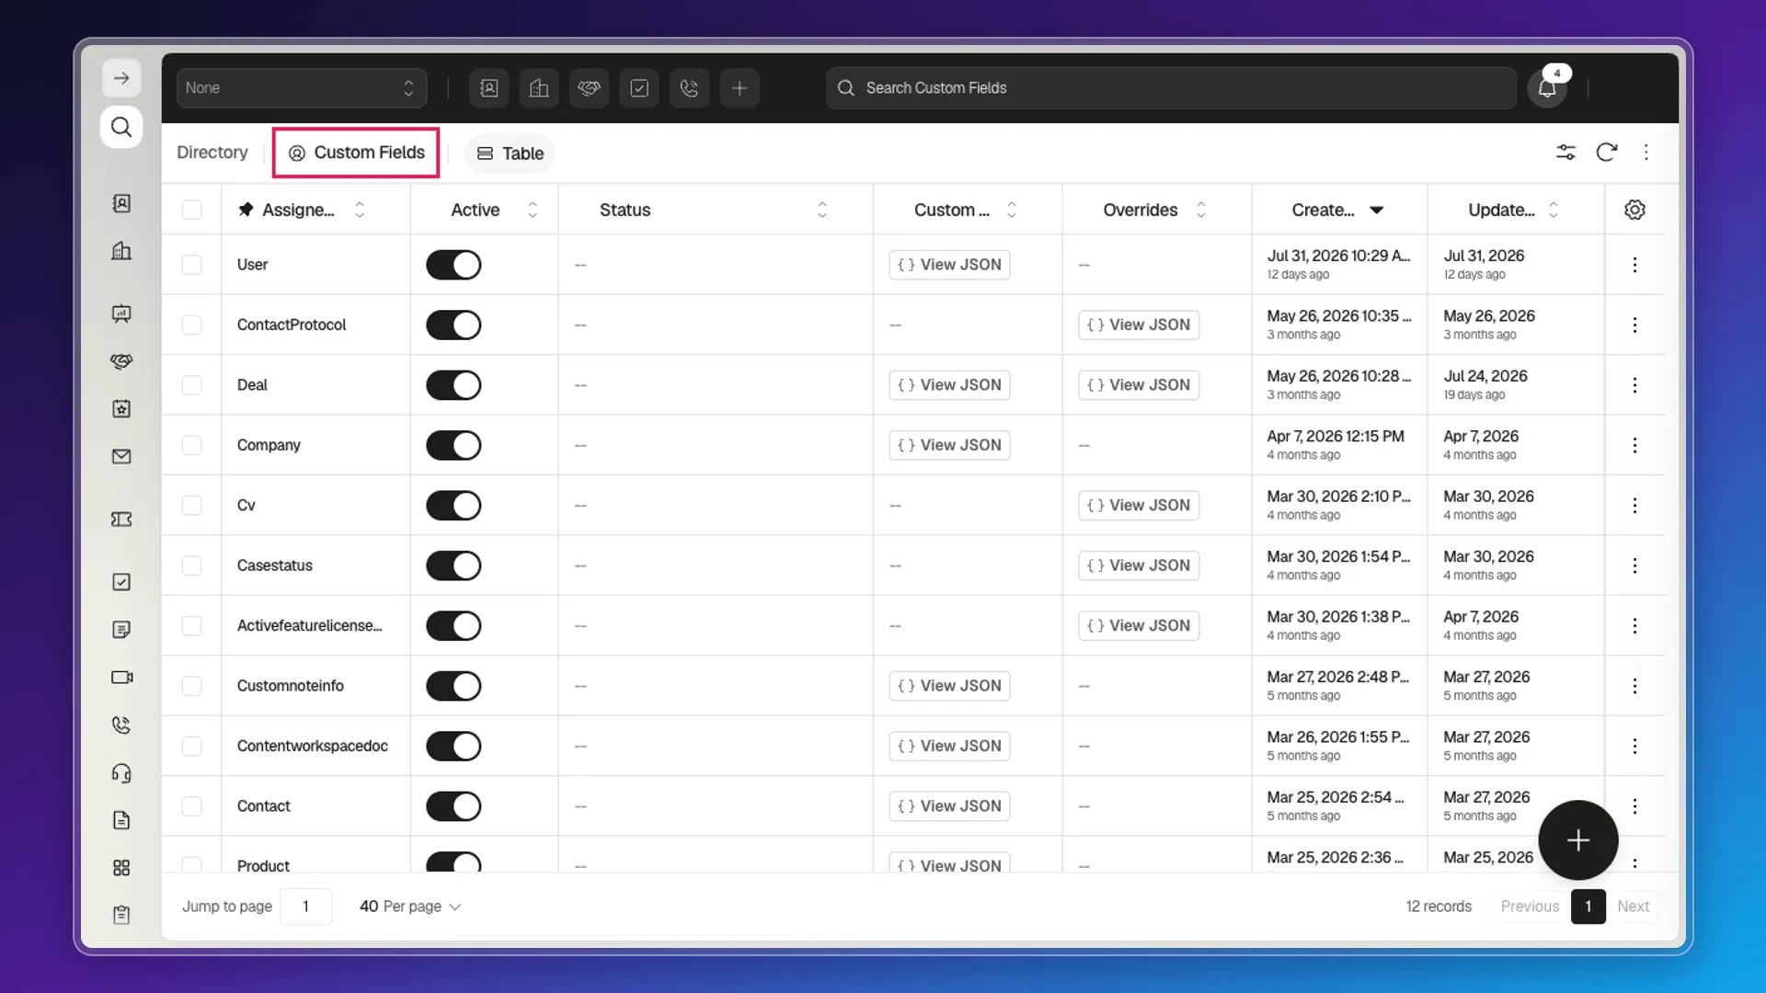The image size is (1766, 993).
Task: Open the sidebar ticket icon
Action: 121,519
